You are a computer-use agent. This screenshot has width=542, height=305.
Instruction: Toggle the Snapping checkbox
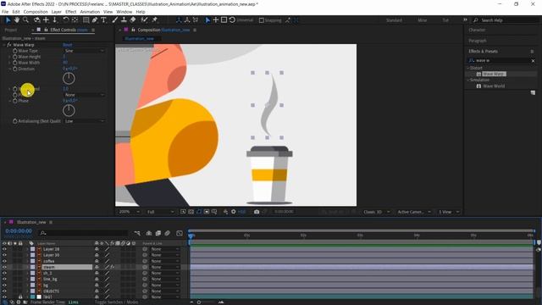pyautogui.click(x=262, y=20)
